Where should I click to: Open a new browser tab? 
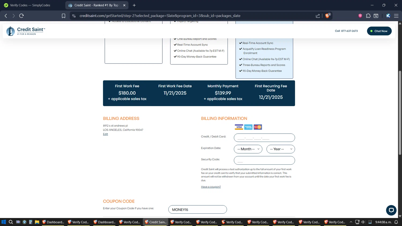134,5
